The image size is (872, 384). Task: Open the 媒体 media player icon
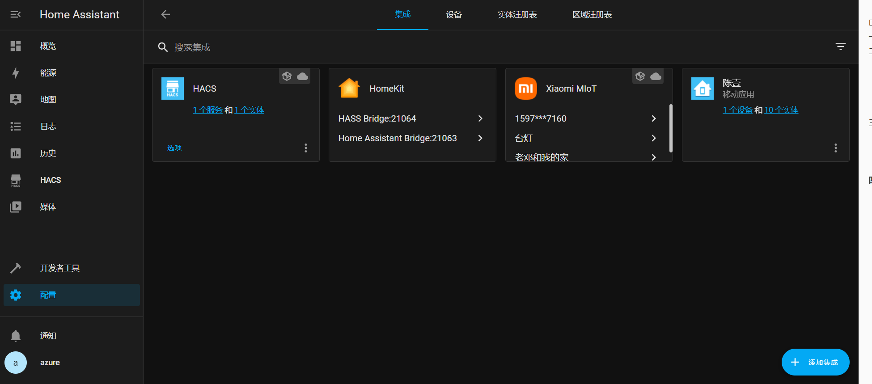pyautogui.click(x=16, y=207)
